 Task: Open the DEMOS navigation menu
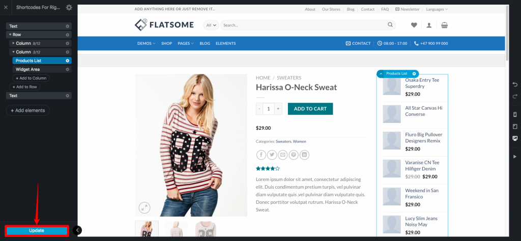coord(146,44)
